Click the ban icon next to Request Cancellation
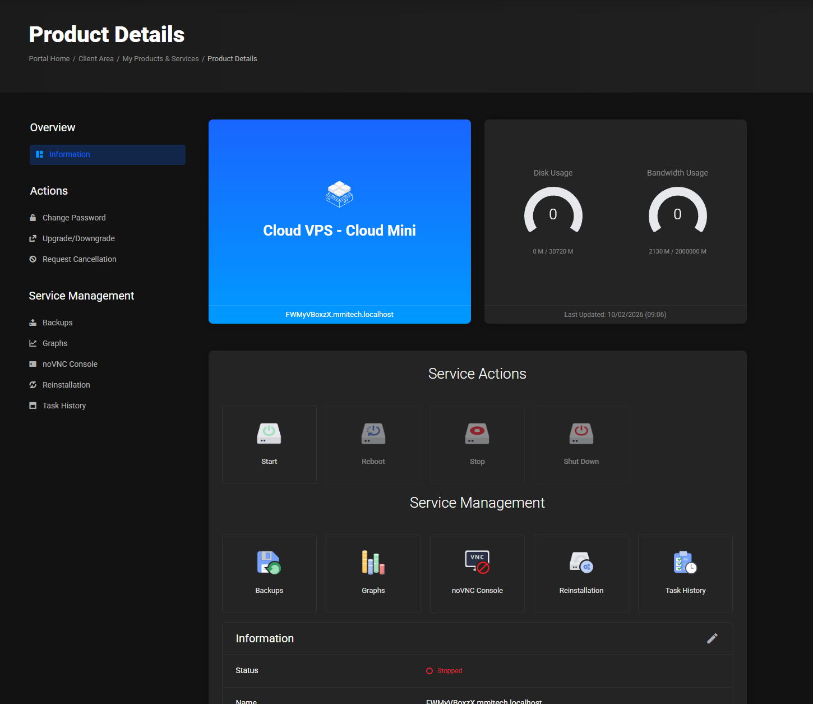Image resolution: width=813 pixels, height=704 pixels. [x=33, y=259]
